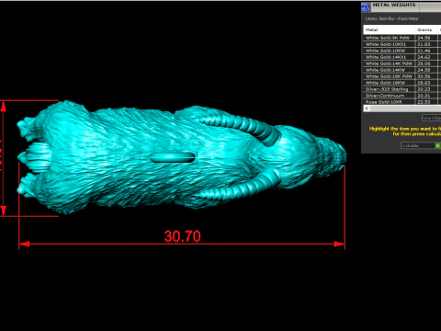Click the green arrow beside Calculate
Screen dimensions: 441x331
(438, 146)
